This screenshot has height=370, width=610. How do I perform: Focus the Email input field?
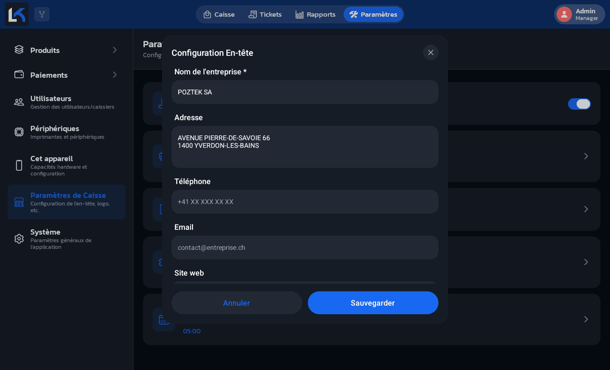(x=305, y=247)
